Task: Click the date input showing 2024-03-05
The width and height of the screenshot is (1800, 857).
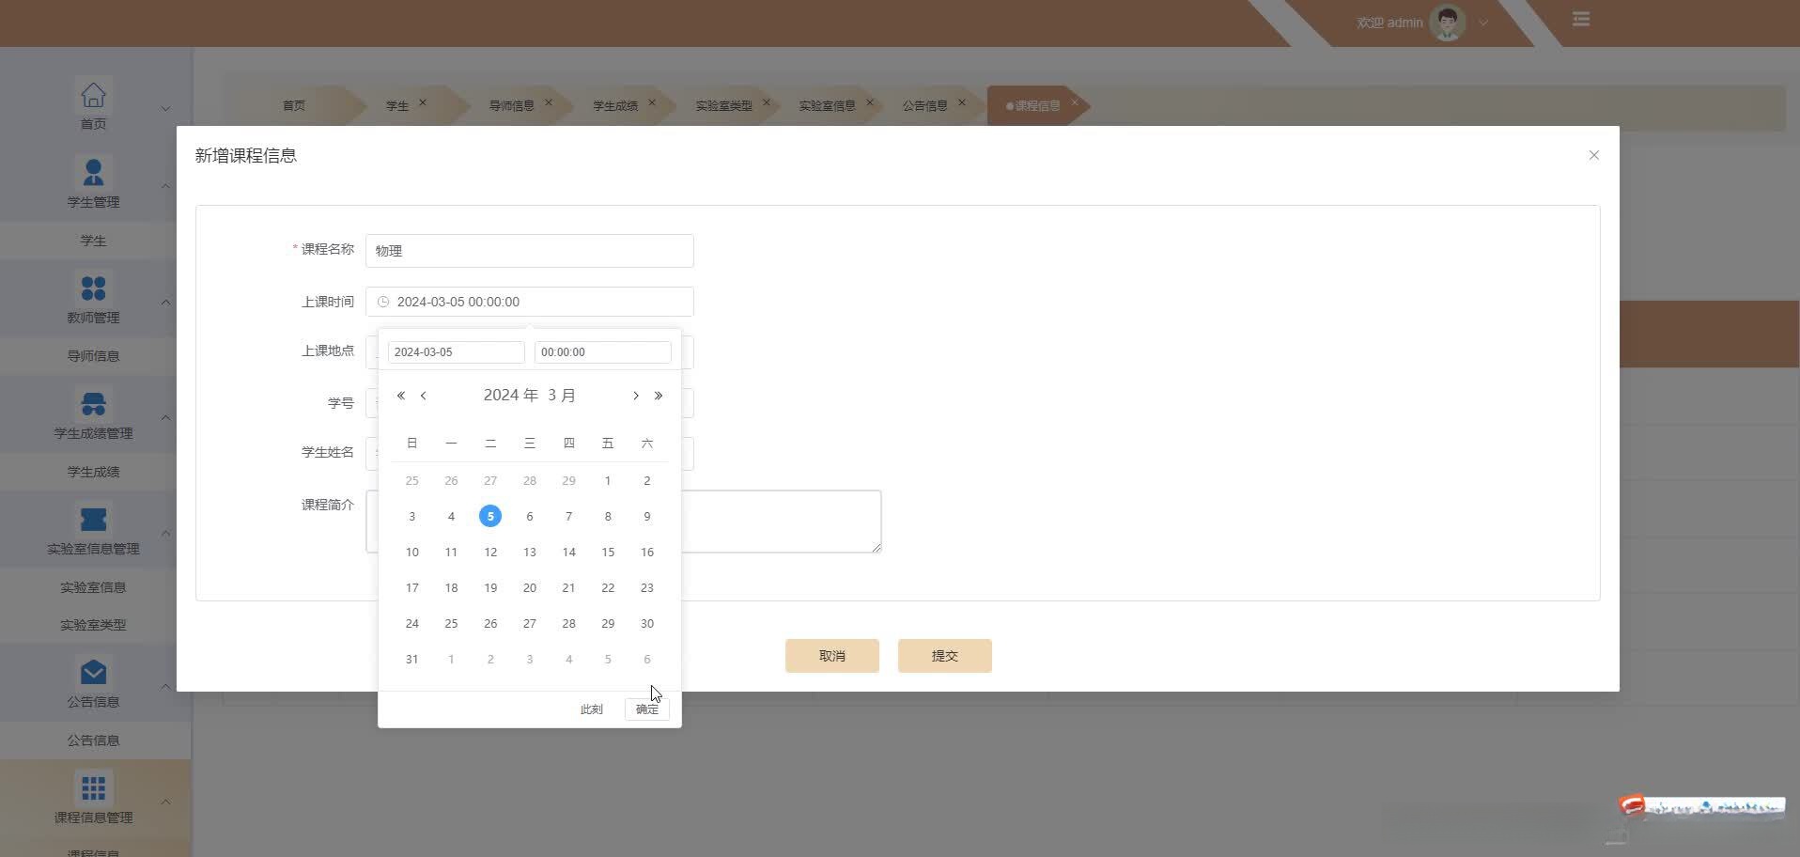Action: tap(457, 352)
